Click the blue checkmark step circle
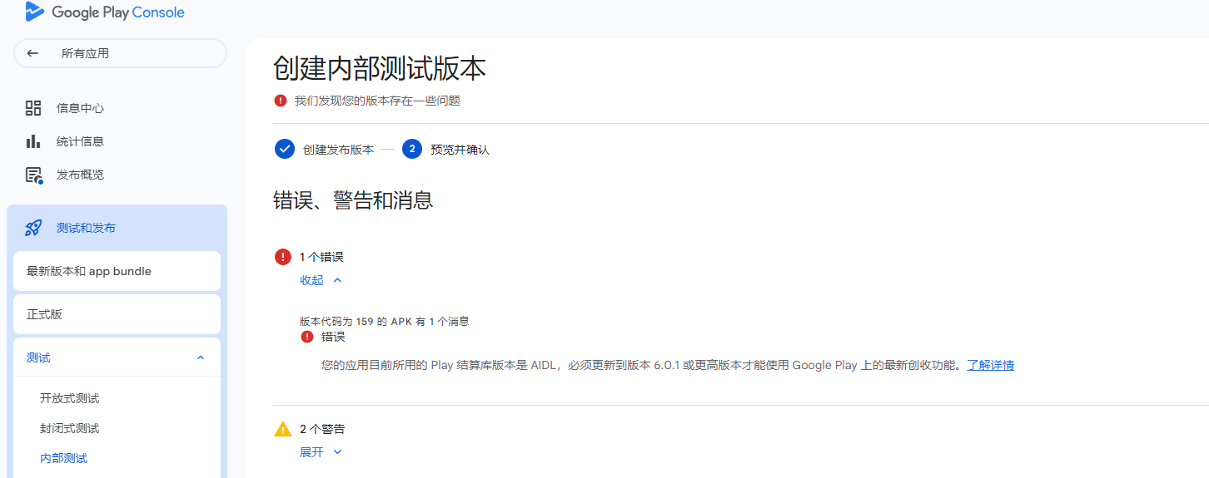1209x478 pixels. click(285, 150)
